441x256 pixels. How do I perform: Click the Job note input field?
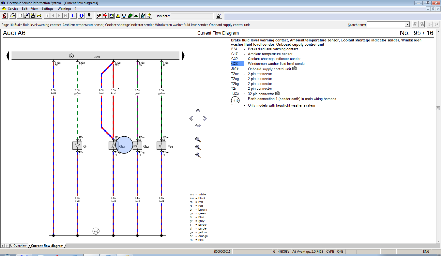pos(192,16)
